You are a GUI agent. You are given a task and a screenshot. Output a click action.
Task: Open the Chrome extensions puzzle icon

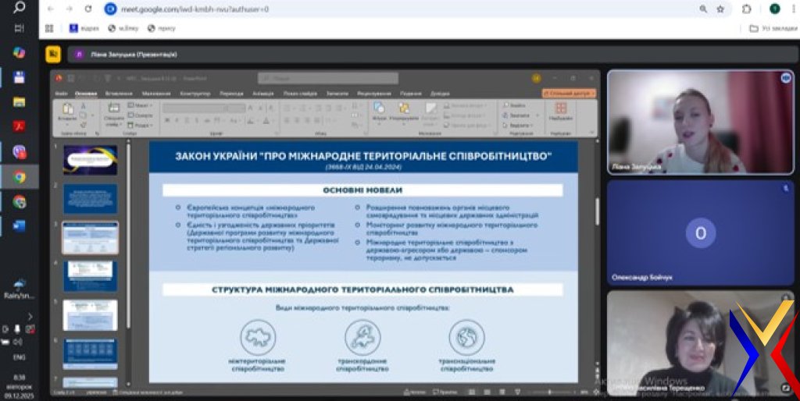746,9
